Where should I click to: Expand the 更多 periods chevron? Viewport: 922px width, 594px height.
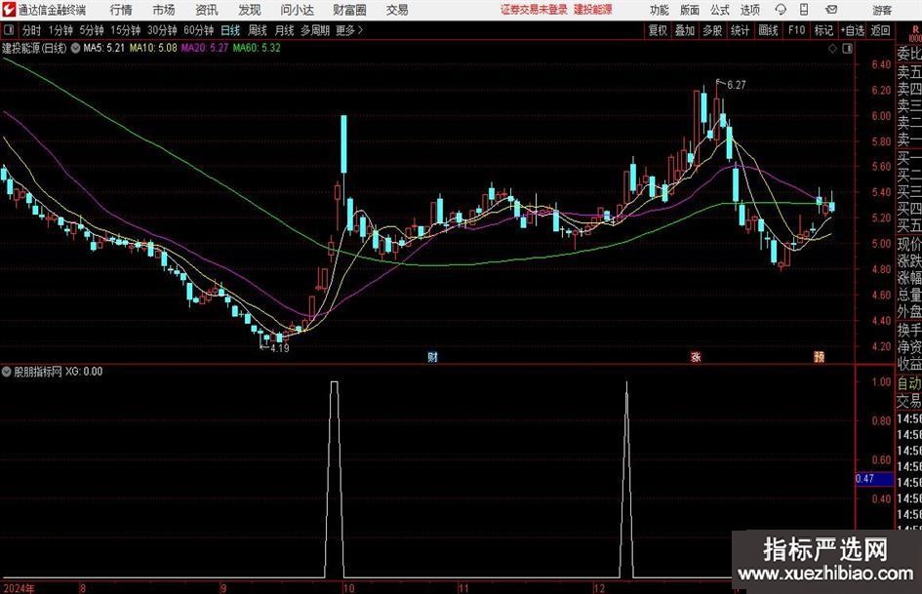click(360, 30)
